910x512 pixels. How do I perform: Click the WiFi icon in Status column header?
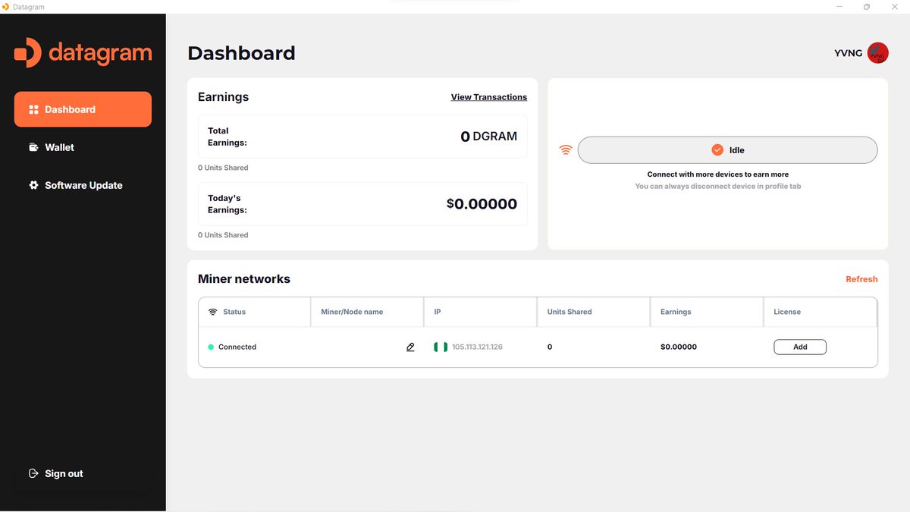212,311
